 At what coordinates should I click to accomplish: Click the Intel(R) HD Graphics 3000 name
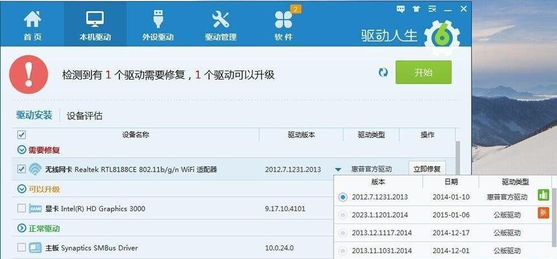pos(95,208)
